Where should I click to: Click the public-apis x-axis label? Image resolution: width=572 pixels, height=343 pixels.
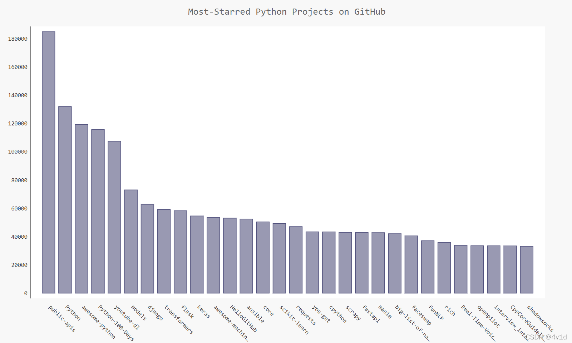pos(62,319)
